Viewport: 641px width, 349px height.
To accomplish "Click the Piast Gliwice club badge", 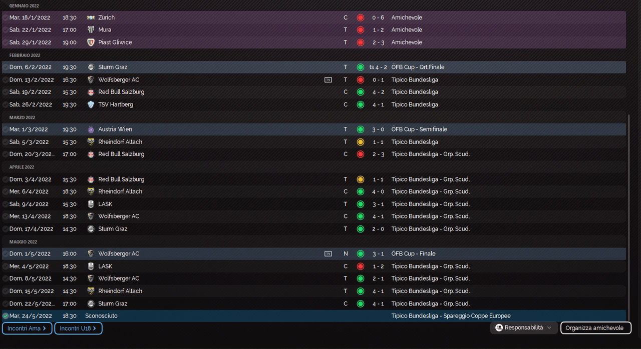I will pos(91,42).
